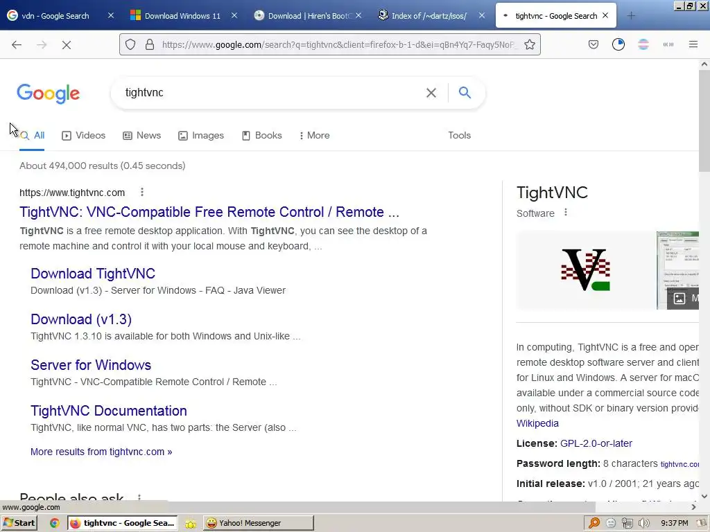Open the Start menu
Viewport: 710px width, 532px height.
(19, 523)
